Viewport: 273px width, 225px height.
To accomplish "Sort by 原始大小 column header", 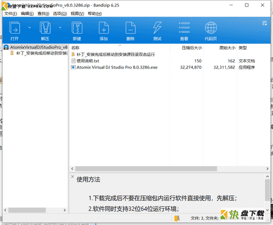I will pyautogui.click(x=227, y=48).
